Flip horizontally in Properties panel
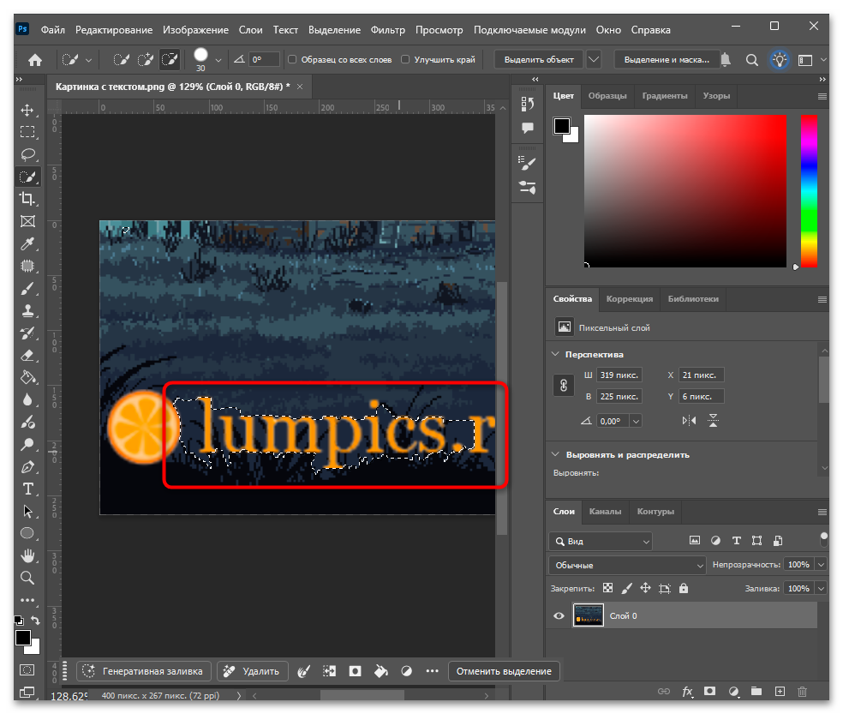843x714 pixels. [x=689, y=421]
